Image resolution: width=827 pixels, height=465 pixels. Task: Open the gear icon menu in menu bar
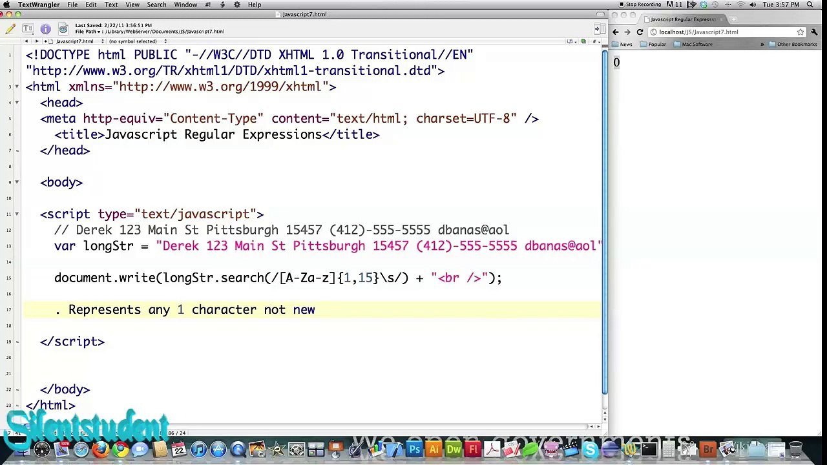click(x=237, y=5)
